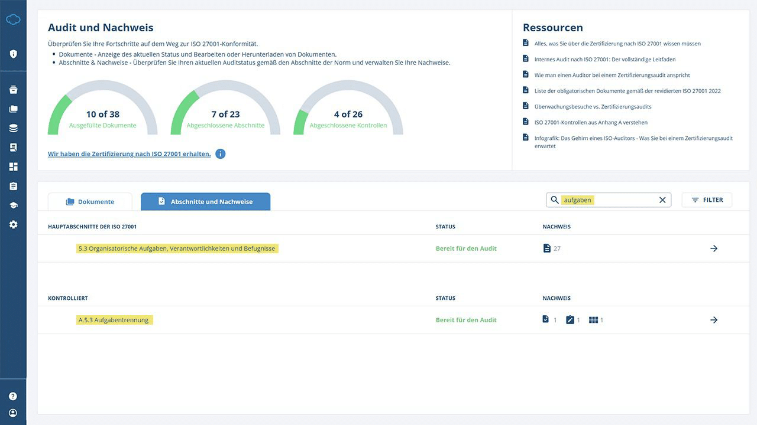Open arrow for A.5.3 Aufgabentrennung row

pyautogui.click(x=714, y=320)
